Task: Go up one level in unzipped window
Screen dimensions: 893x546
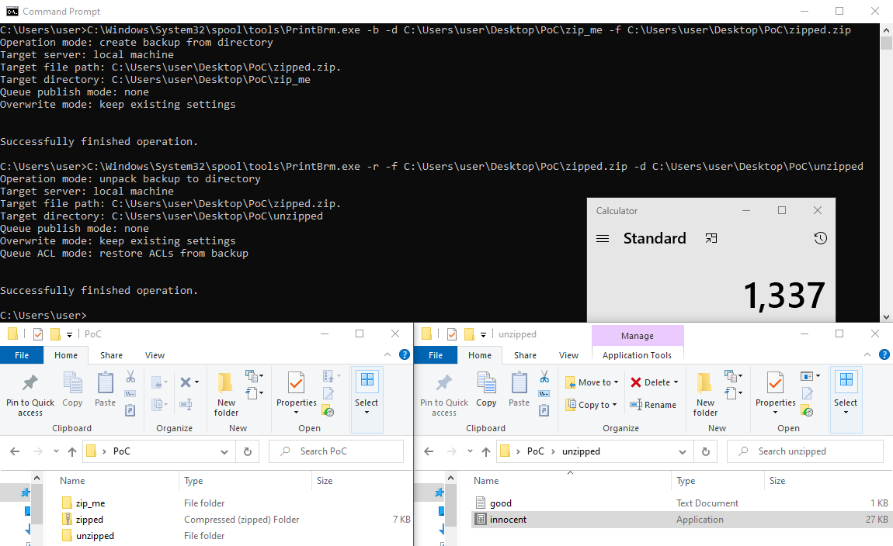Action: pyautogui.click(x=486, y=451)
